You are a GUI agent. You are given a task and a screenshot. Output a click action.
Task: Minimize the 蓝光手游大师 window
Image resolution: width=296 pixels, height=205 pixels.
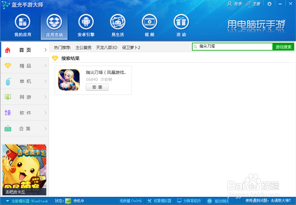[x=280, y=4]
